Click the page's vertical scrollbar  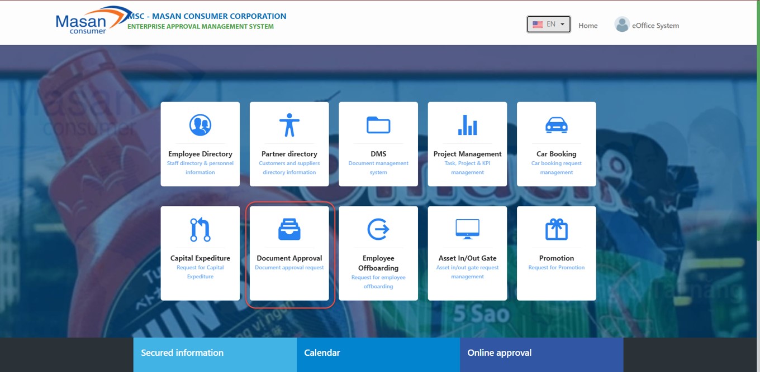(x=757, y=139)
